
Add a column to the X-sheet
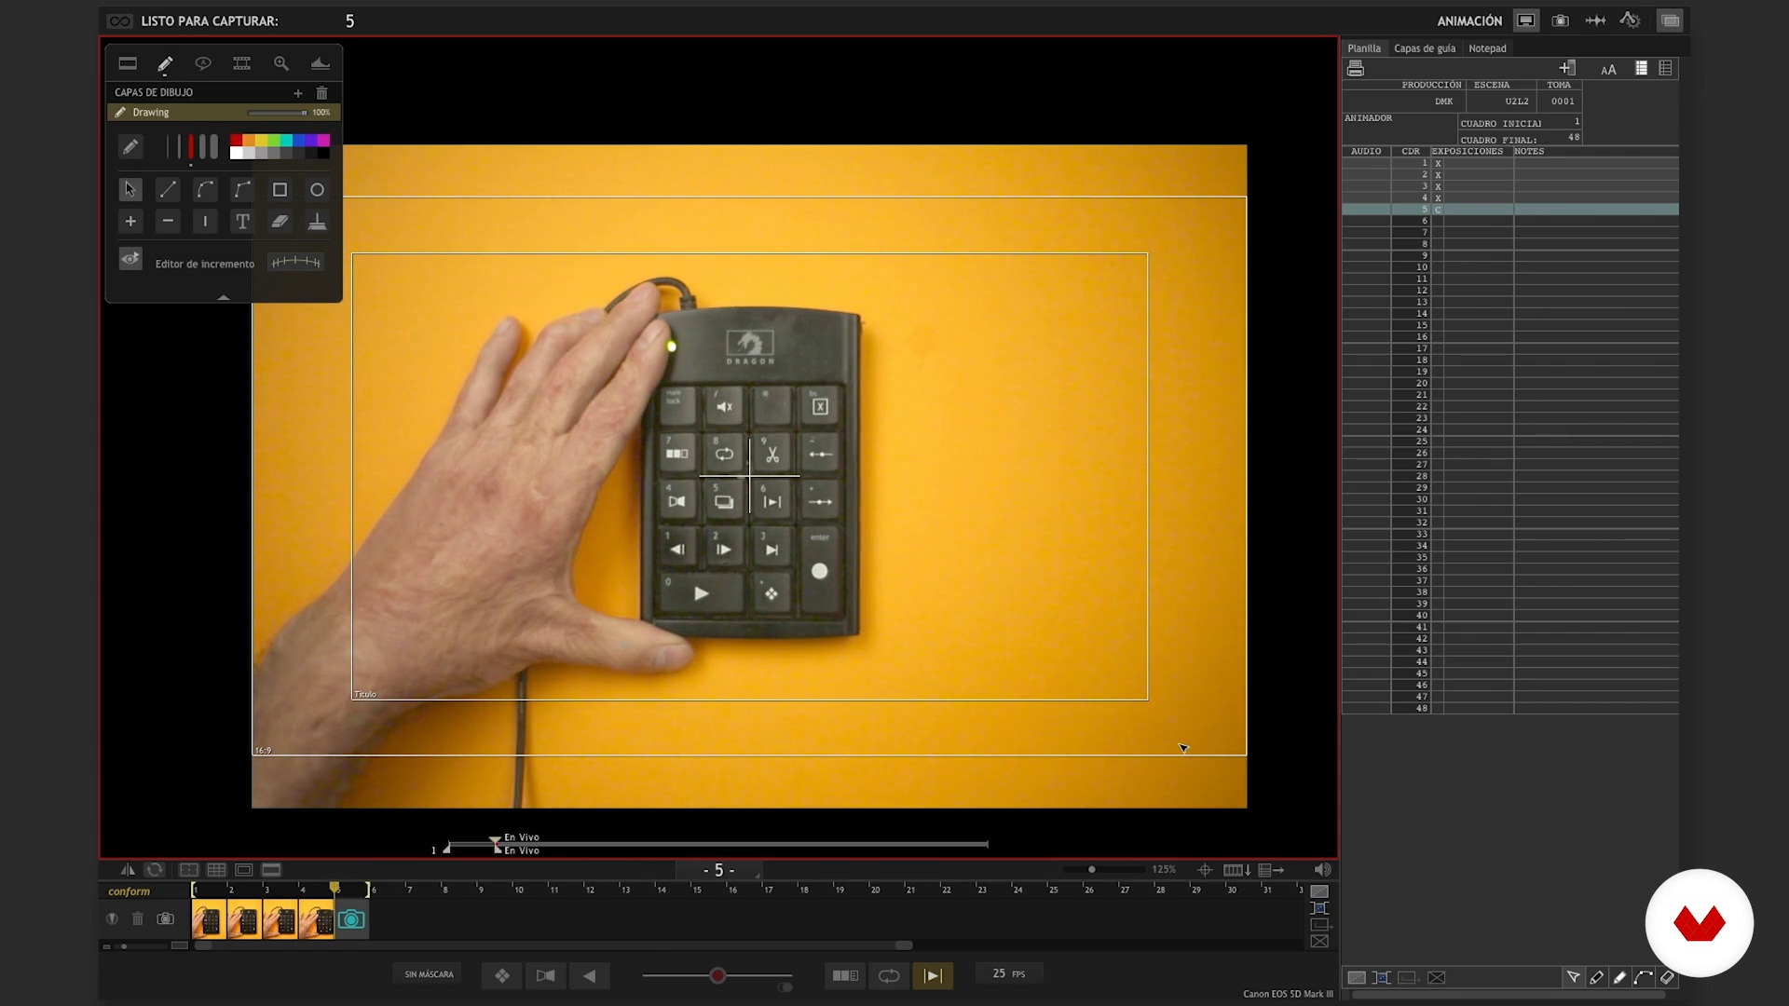tap(1567, 68)
